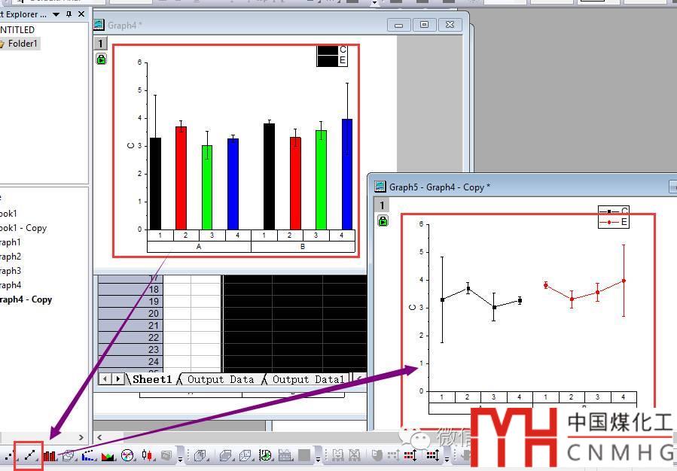Switch to the Sheet1 tab
The height and width of the screenshot is (471, 677).
152,379
